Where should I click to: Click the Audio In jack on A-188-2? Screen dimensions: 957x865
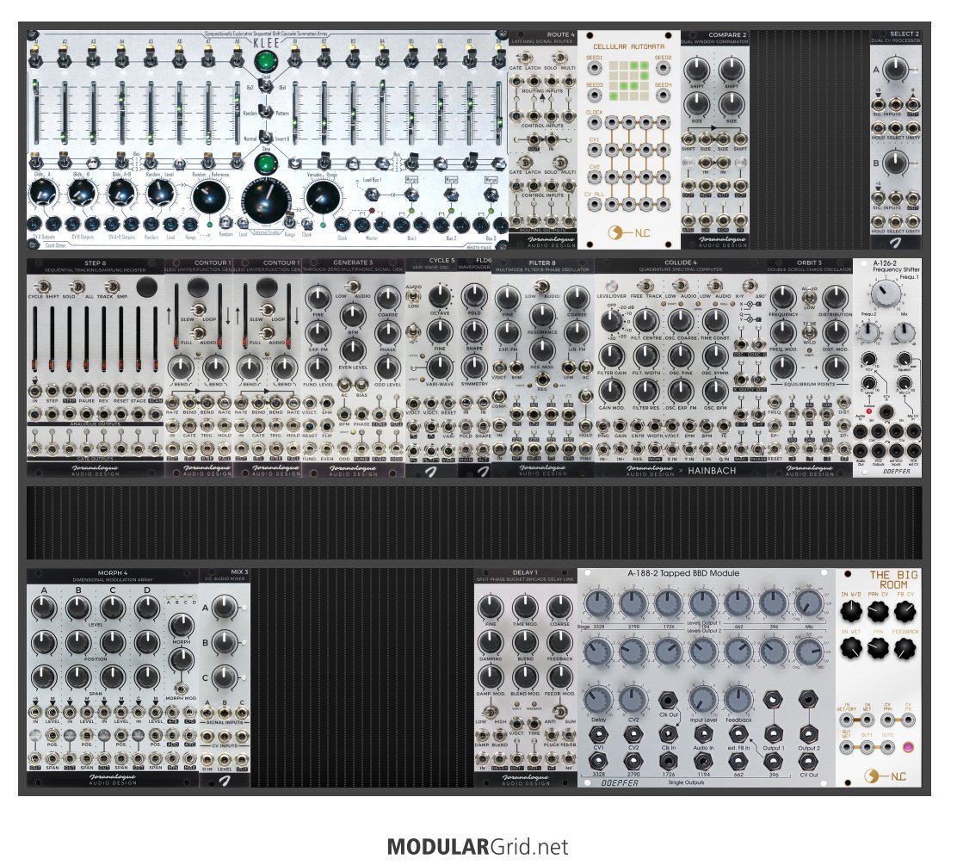[703, 733]
